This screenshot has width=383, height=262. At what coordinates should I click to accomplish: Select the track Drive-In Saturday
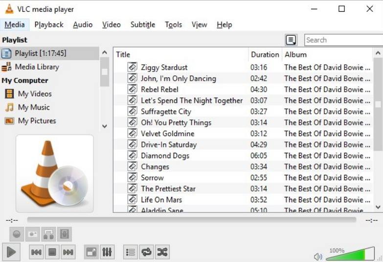[243, 144]
